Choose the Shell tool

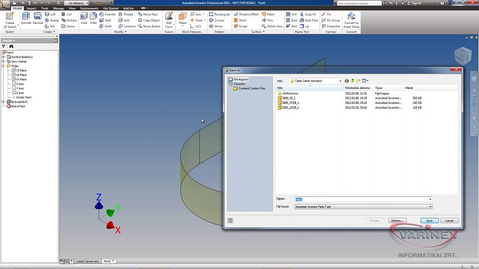pyautogui.click(x=105, y=20)
